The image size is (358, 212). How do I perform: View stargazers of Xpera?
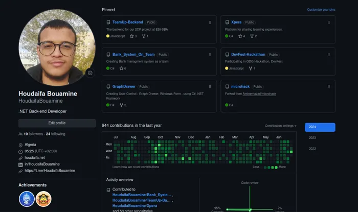click(x=241, y=36)
